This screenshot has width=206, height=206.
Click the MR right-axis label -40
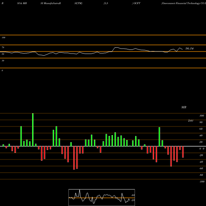point(201,162)
